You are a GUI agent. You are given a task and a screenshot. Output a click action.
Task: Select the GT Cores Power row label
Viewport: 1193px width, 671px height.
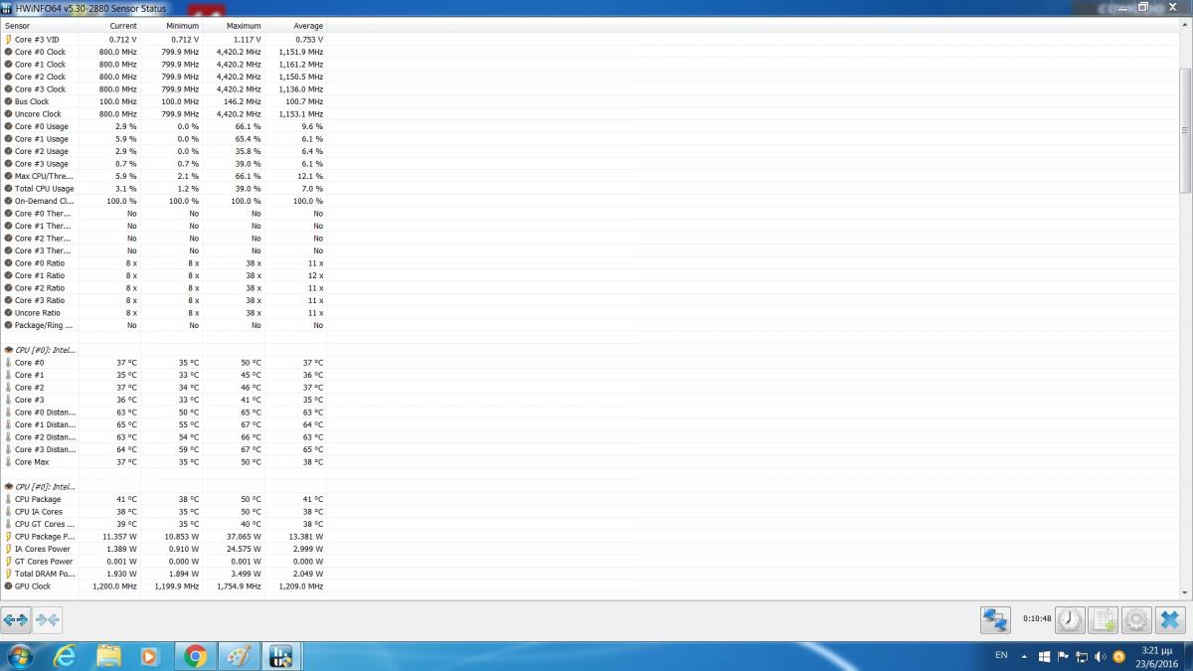(x=44, y=562)
